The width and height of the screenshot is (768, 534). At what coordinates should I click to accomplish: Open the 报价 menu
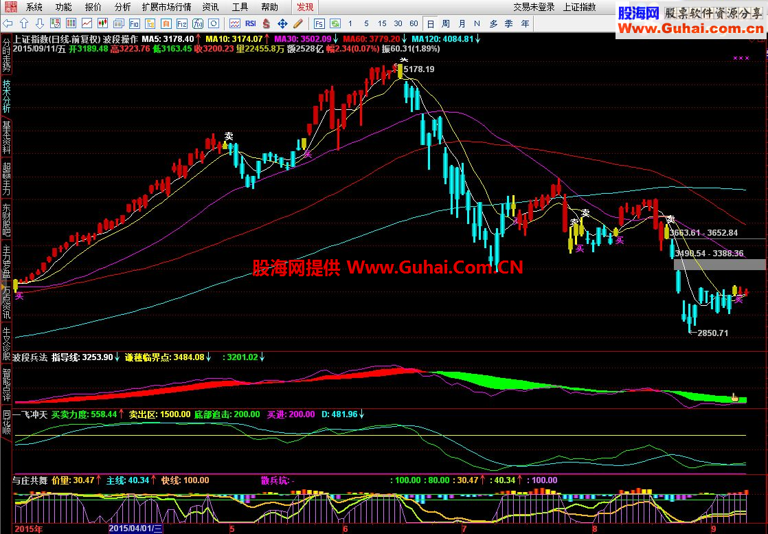click(93, 7)
